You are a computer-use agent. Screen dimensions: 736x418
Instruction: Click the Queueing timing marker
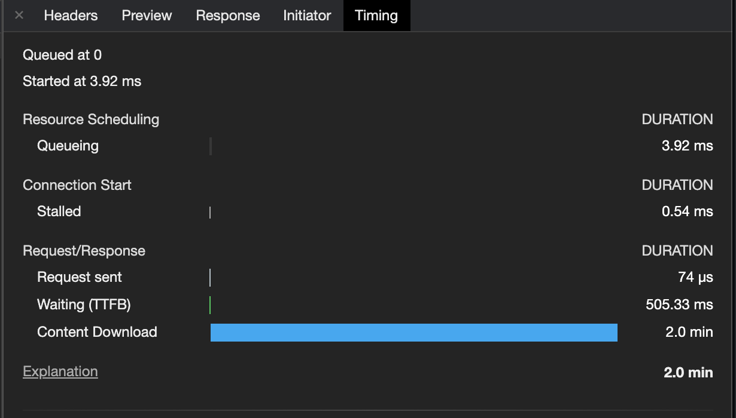[211, 145]
